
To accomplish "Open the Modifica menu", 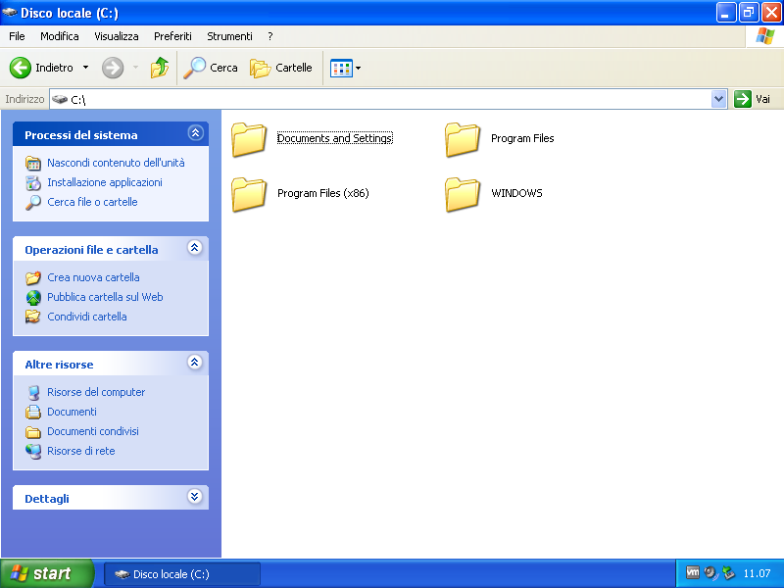I will point(60,36).
